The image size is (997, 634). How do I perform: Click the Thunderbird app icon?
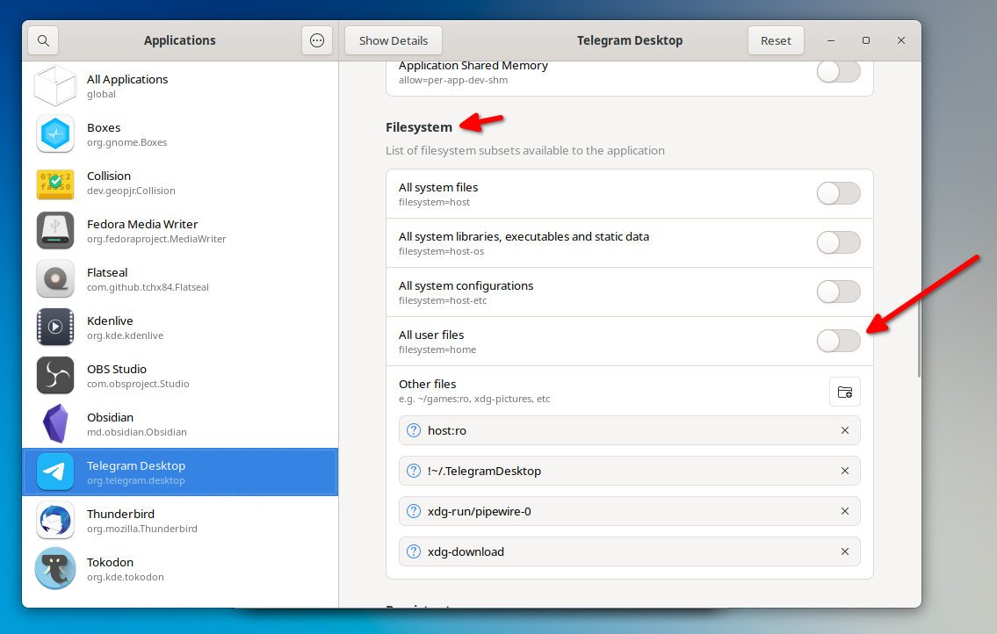tap(55, 521)
